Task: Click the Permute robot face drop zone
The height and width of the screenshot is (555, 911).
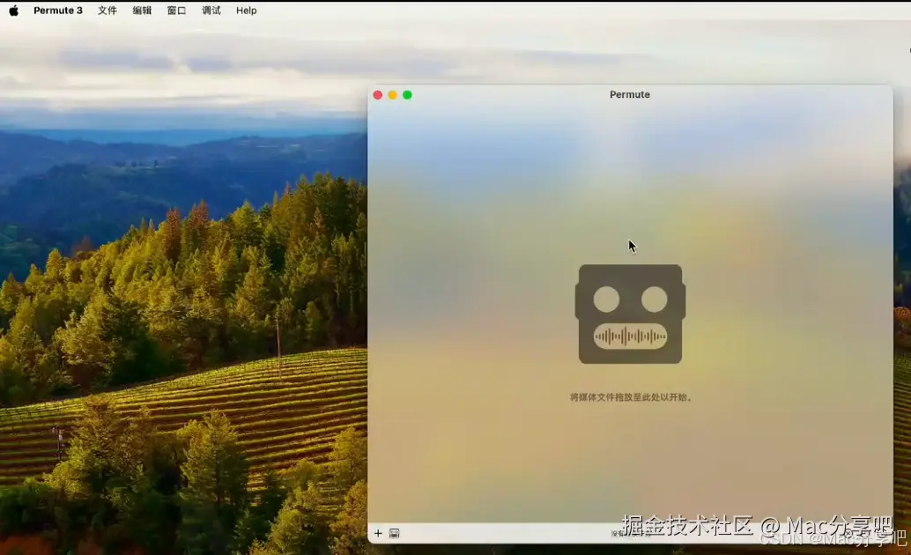Action: pos(630,314)
